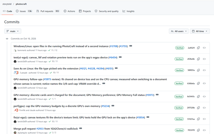This screenshot has height=134, width=214.
Task: Expand description of Save As on Linux commit
Action: click(116, 68)
